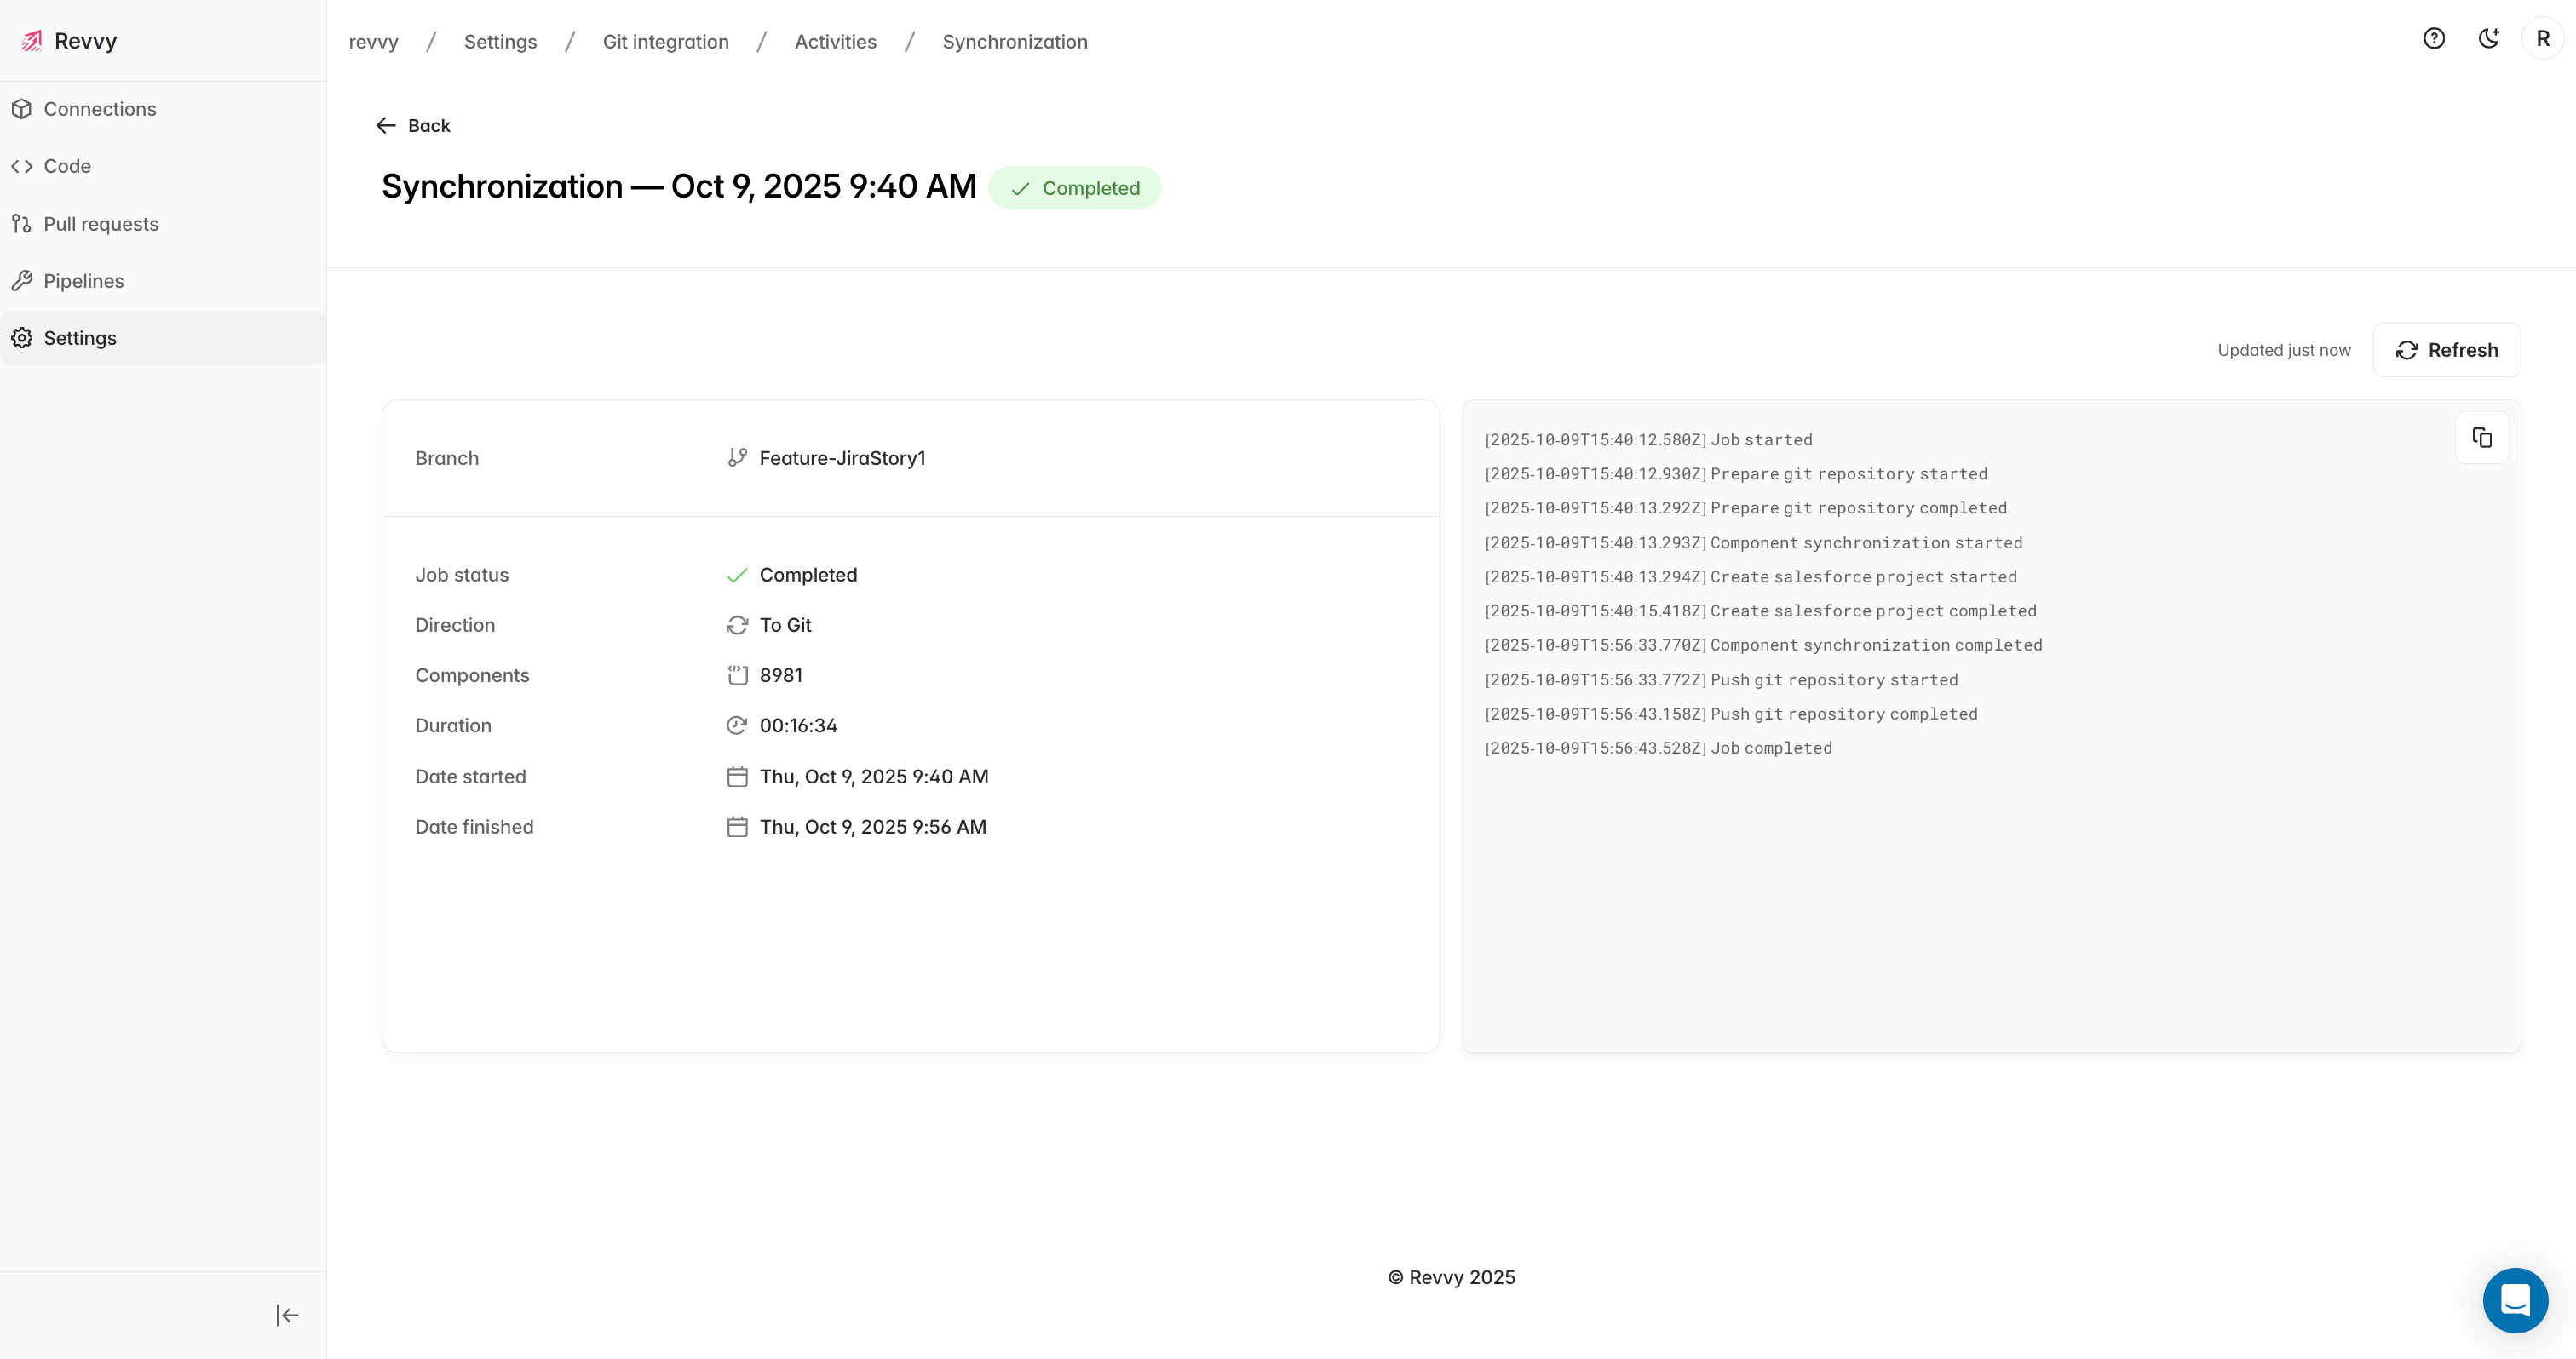The width and height of the screenshot is (2576, 1359).
Task: Click the Revvy logo icon
Action: click(32, 41)
